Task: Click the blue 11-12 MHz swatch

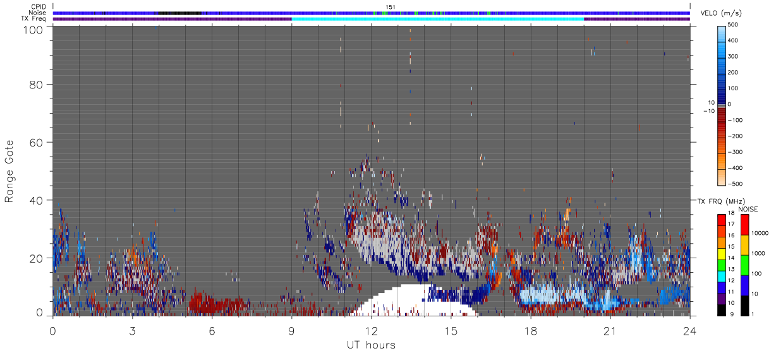Action: click(721, 287)
